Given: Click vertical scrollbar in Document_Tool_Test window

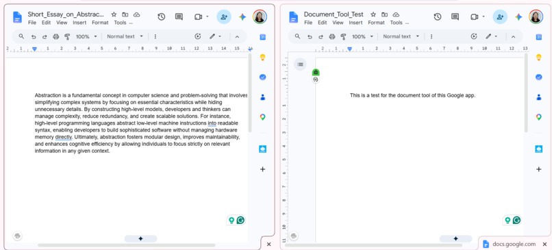Looking at the screenshot, I should click(526, 93).
